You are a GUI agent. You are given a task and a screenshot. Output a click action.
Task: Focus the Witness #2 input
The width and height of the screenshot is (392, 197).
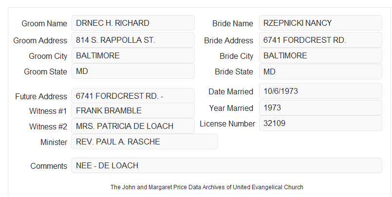(133, 126)
